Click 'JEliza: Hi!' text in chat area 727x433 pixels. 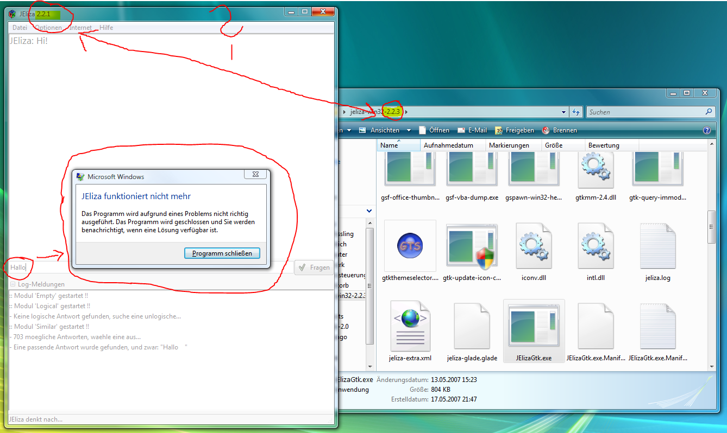(28, 40)
